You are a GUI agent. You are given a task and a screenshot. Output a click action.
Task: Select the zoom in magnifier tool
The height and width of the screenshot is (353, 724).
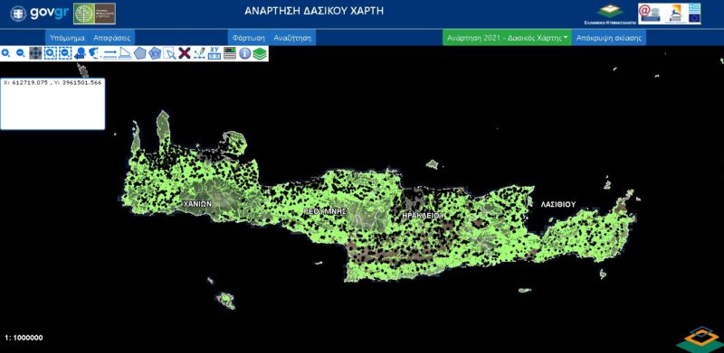(6, 53)
